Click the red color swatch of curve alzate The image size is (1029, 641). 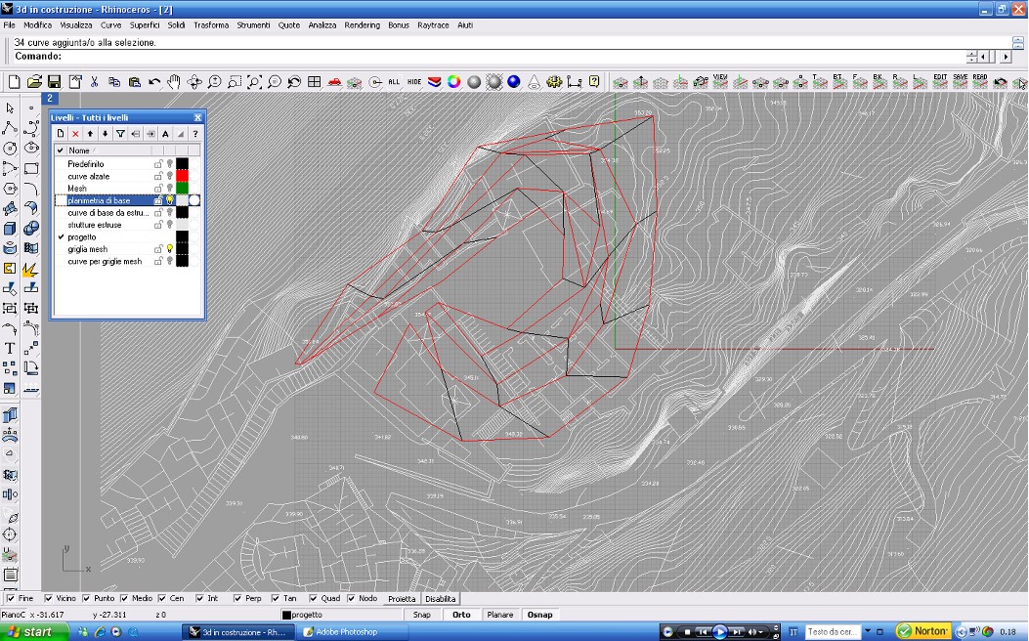coord(182,176)
